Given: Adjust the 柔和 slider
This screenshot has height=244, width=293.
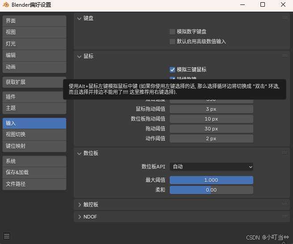Looking at the screenshot, I should pos(211,190).
